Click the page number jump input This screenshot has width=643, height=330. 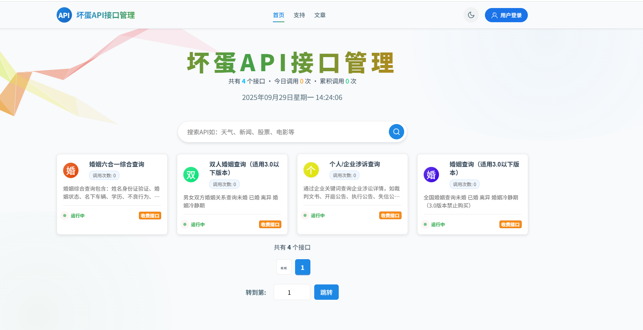tap(292, 292)
